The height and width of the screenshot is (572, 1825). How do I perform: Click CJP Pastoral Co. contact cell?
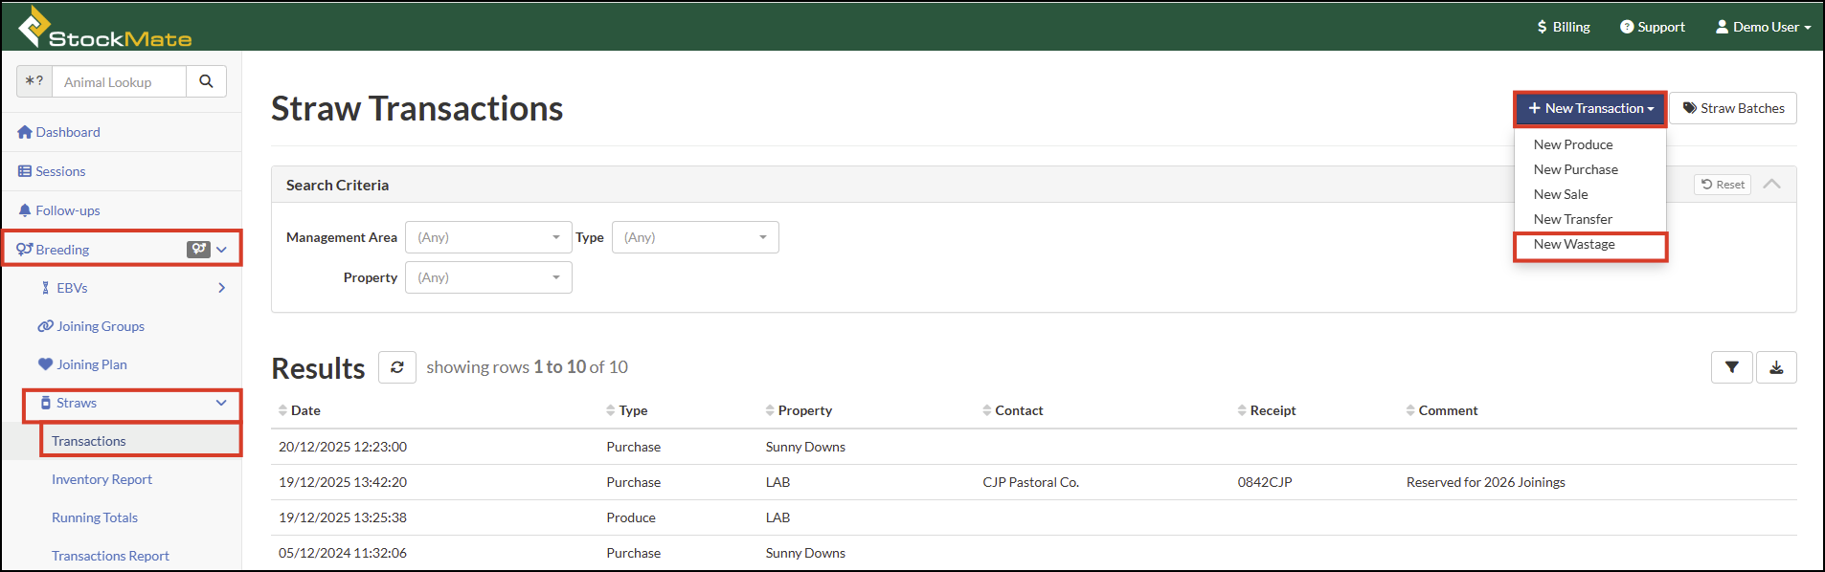[x=1031, y=482]
